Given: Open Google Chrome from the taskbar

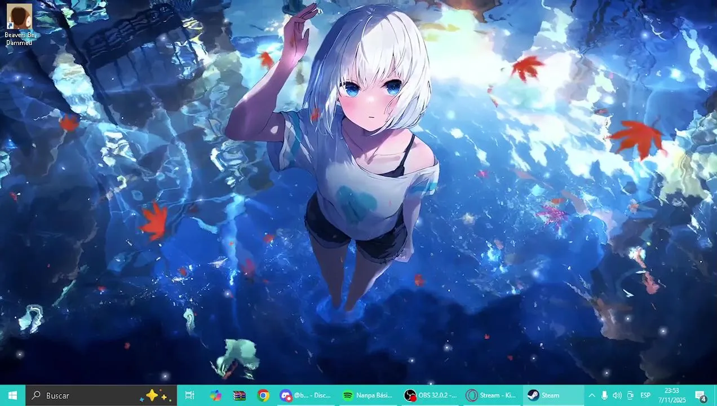Looking at the screenshot, I should (263, 395).
